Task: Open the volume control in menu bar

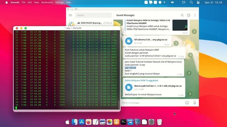Action: [x=172, y=2]
